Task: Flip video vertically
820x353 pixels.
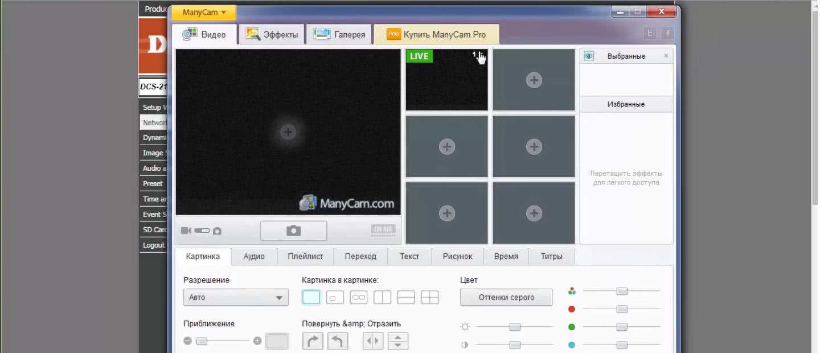Action: (398, 341)
